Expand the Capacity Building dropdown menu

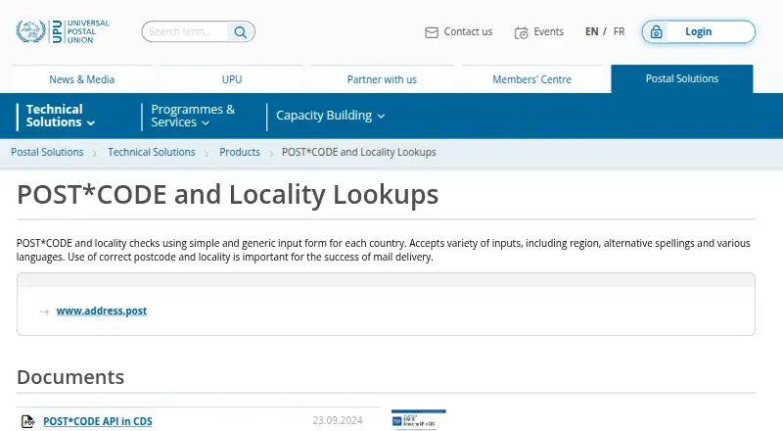[x=330, y=116]
